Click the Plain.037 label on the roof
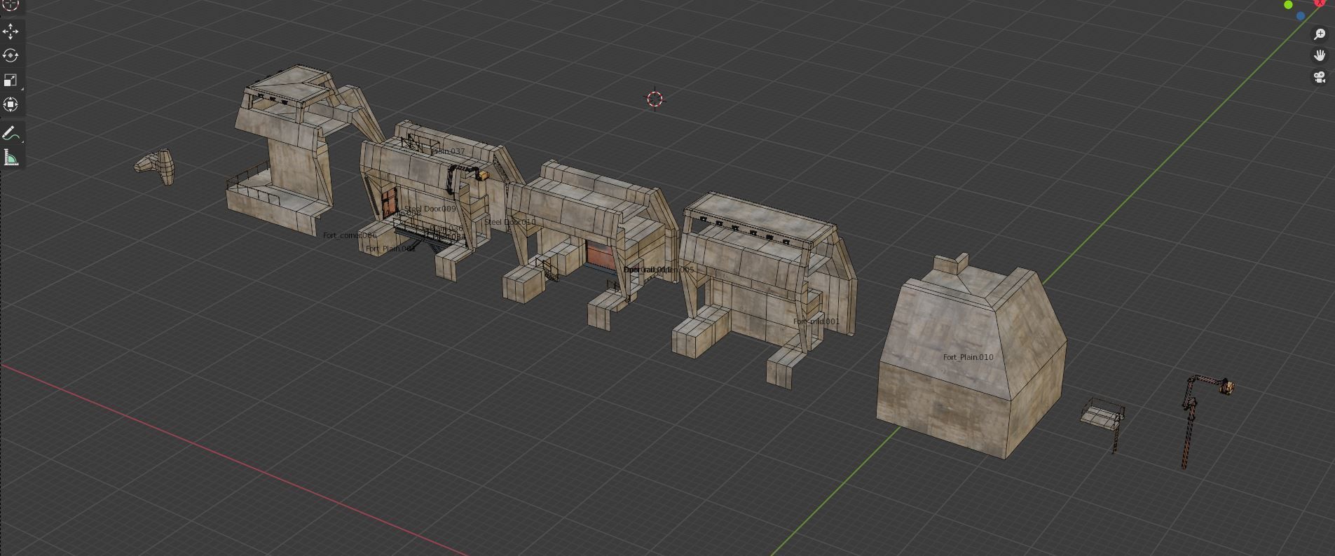Viewport: 1335px width, 556px height. 448,151
